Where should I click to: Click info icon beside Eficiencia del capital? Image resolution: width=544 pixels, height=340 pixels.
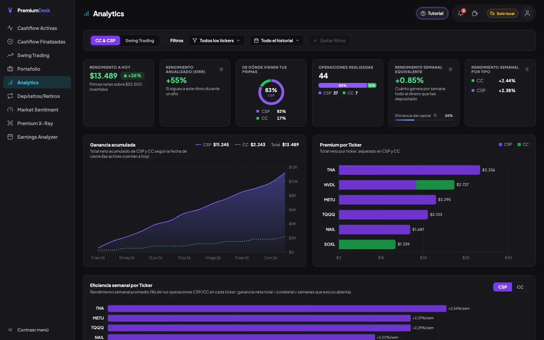pos(435,115)
